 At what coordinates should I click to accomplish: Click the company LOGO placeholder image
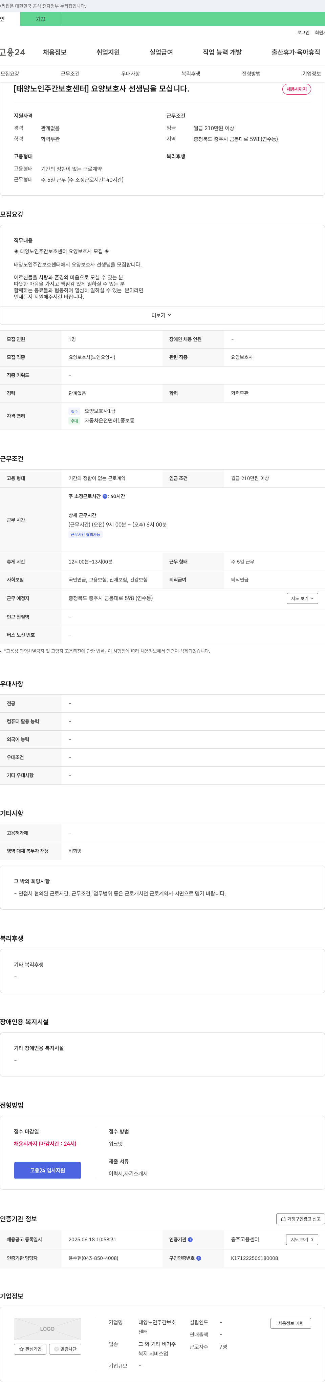pos(48,1328)
